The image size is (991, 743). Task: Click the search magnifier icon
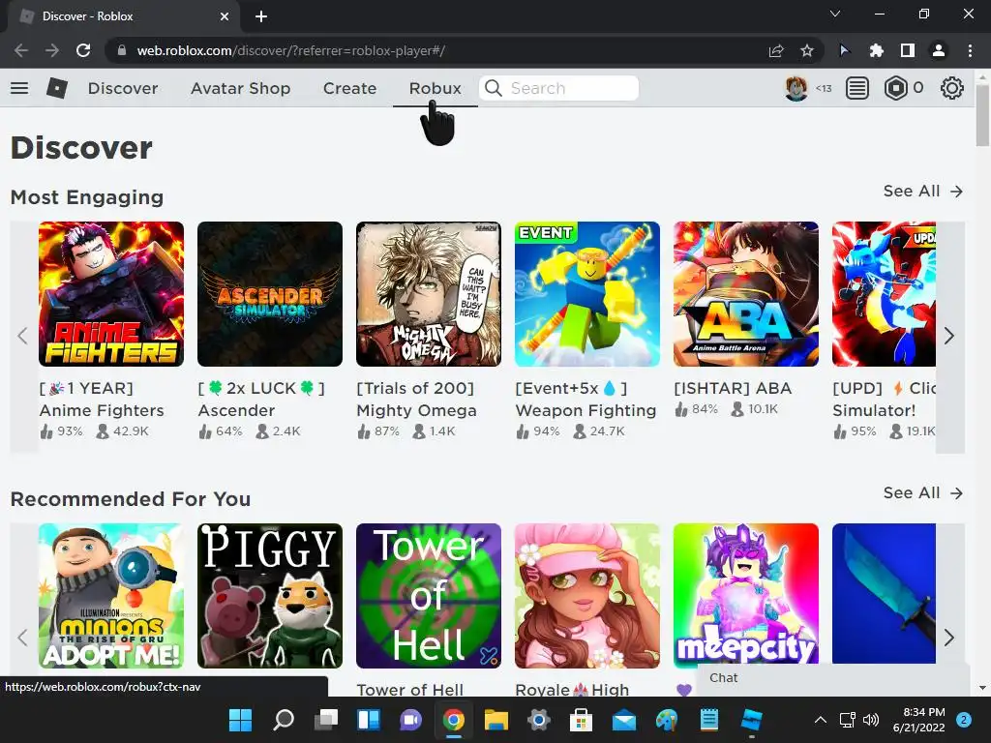click(494, 88)
